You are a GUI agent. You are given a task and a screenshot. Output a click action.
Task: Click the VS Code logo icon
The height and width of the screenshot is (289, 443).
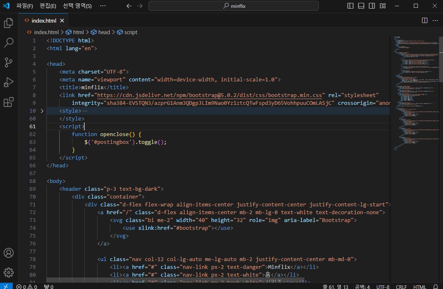click(6, 6)
